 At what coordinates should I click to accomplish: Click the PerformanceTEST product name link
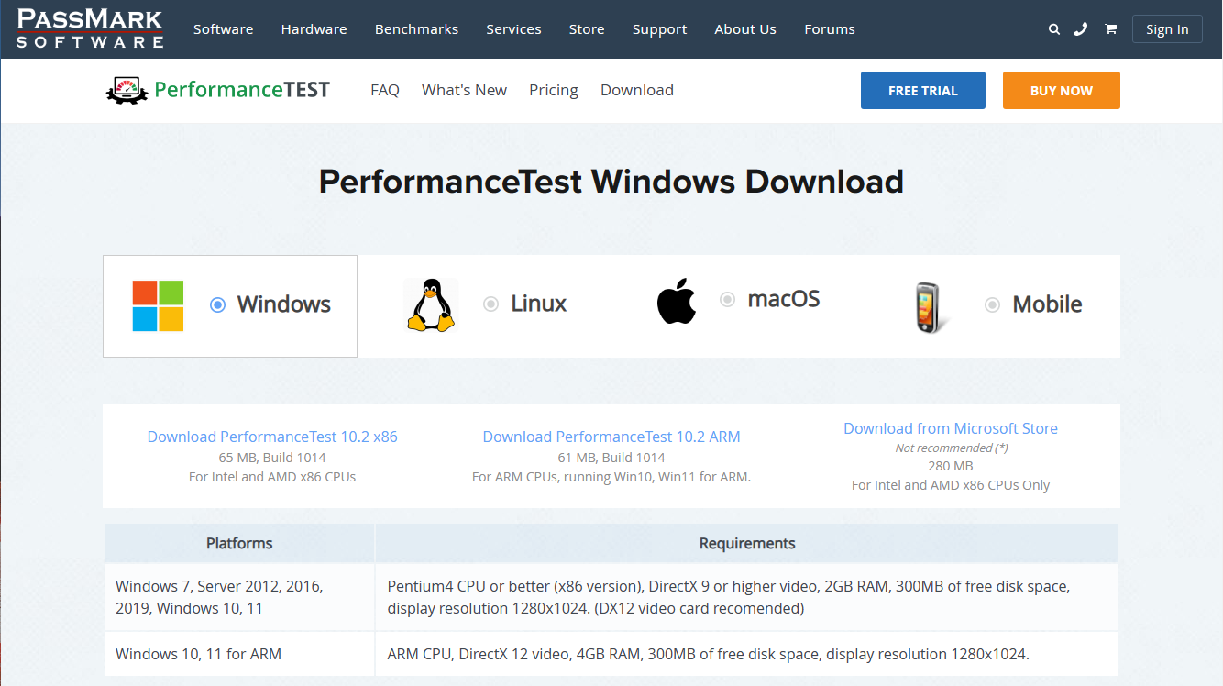[x=242, y=90]
